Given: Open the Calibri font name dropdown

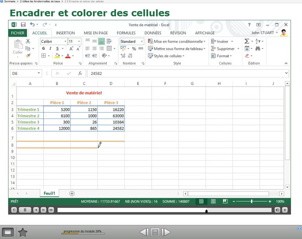Looking at the screenshot, I should tap(53, 42).
